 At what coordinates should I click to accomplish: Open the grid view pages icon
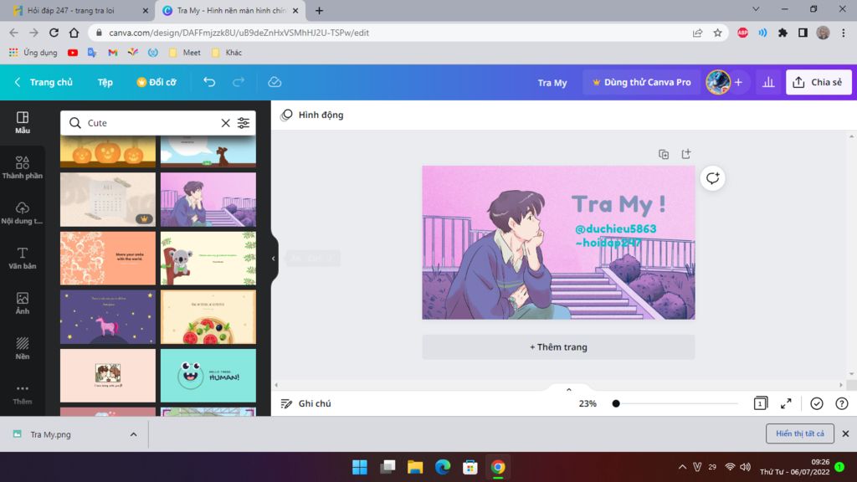click(x=760, y=403)
